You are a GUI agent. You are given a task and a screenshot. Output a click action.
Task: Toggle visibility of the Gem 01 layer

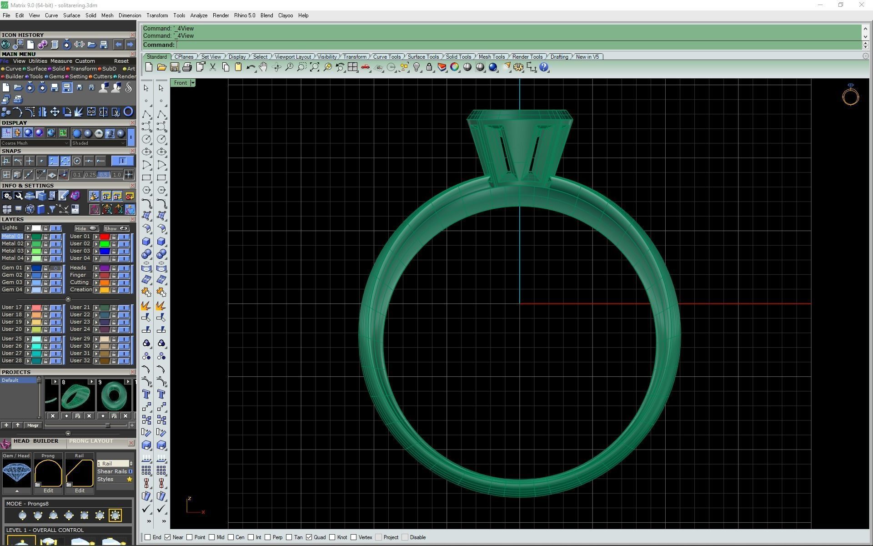[56, 268]
